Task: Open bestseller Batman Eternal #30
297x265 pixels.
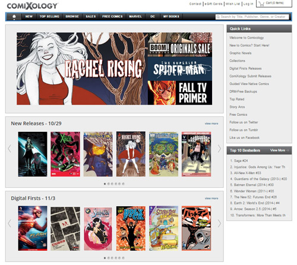Action: pos(252,185)
